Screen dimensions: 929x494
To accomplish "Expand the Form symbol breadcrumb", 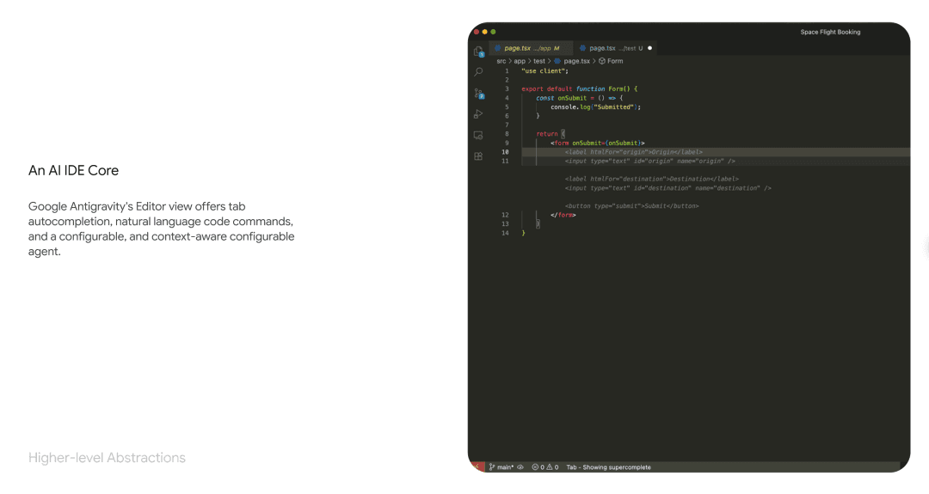I will tap(614, 61).
